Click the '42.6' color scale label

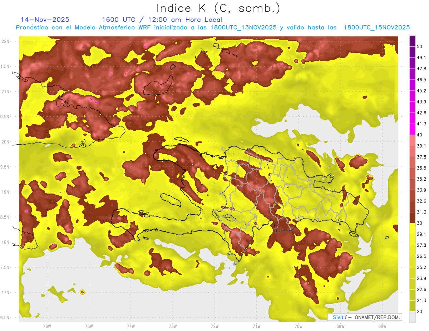coord(421,113)
